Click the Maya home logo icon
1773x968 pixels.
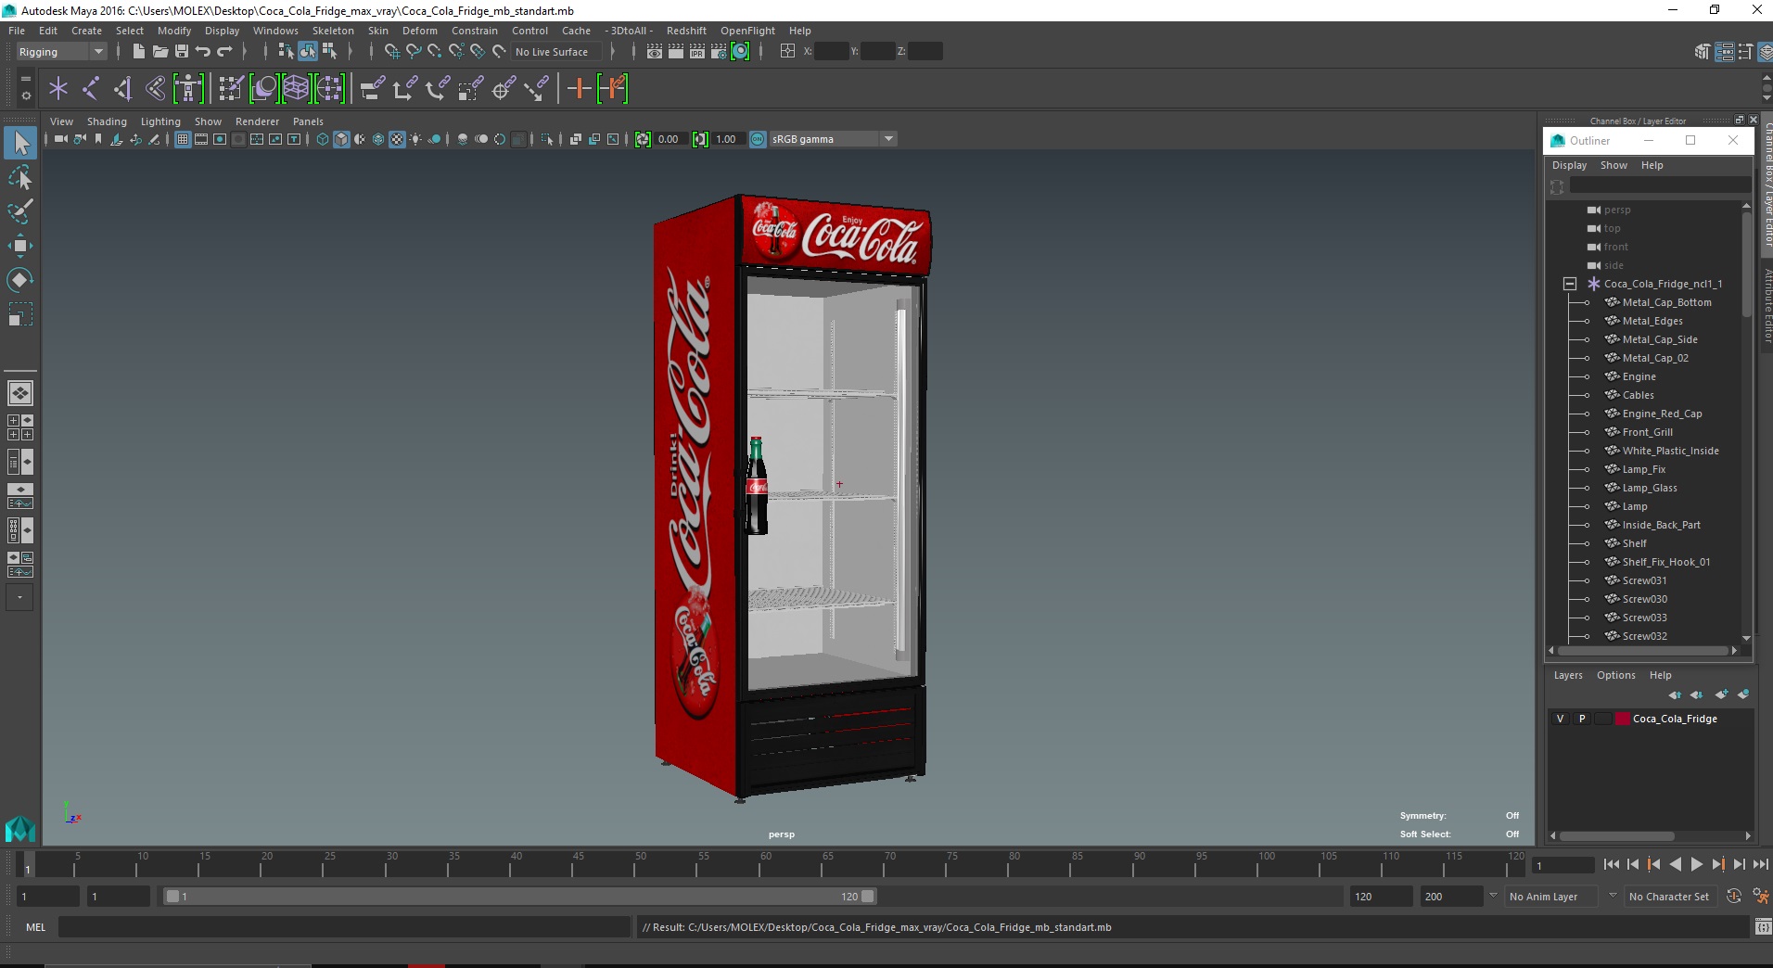(x=19, y=828)
